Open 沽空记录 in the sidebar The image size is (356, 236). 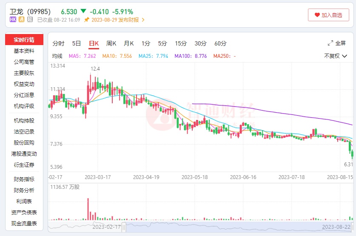coord(24,132)
